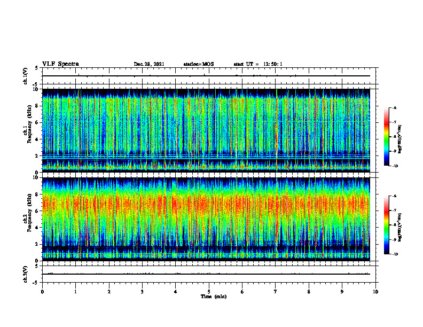Click the ch.1(V) waveform strip
Viewport: 423px width, 327px height.
coord(209,76)
